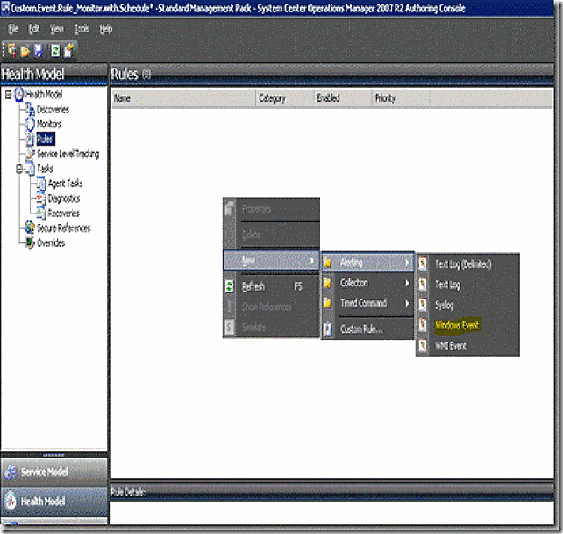Open the View menu

tap(57, 29)
